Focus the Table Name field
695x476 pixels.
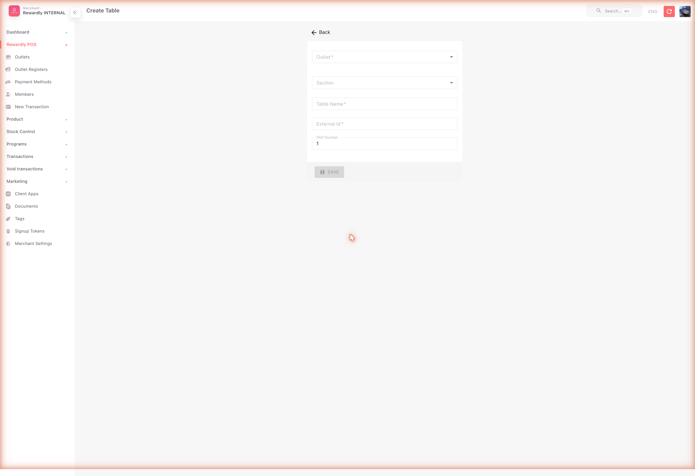point(384,104)
